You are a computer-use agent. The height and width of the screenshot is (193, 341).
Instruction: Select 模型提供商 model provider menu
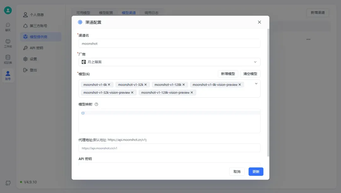pyautogui.click(x=40, y=37)
